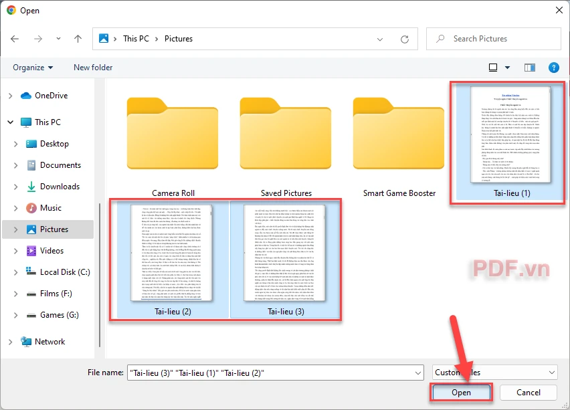Expand the Films (F:) node
This screenshot has width=570, height=410.
(x=15, y=294)
